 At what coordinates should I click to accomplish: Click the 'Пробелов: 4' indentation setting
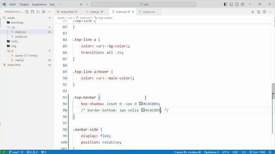click(211, 152)
